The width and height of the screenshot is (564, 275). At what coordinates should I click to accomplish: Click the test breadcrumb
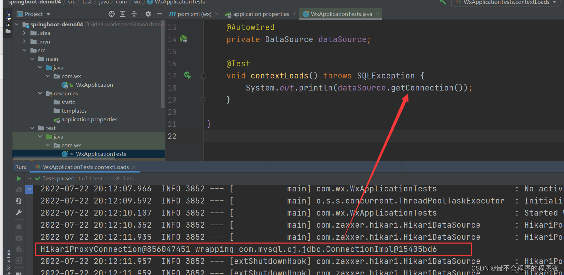[87, 2]
